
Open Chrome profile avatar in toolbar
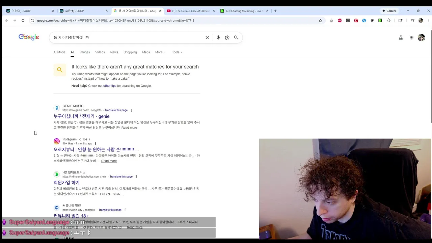[x=421, y=20]
